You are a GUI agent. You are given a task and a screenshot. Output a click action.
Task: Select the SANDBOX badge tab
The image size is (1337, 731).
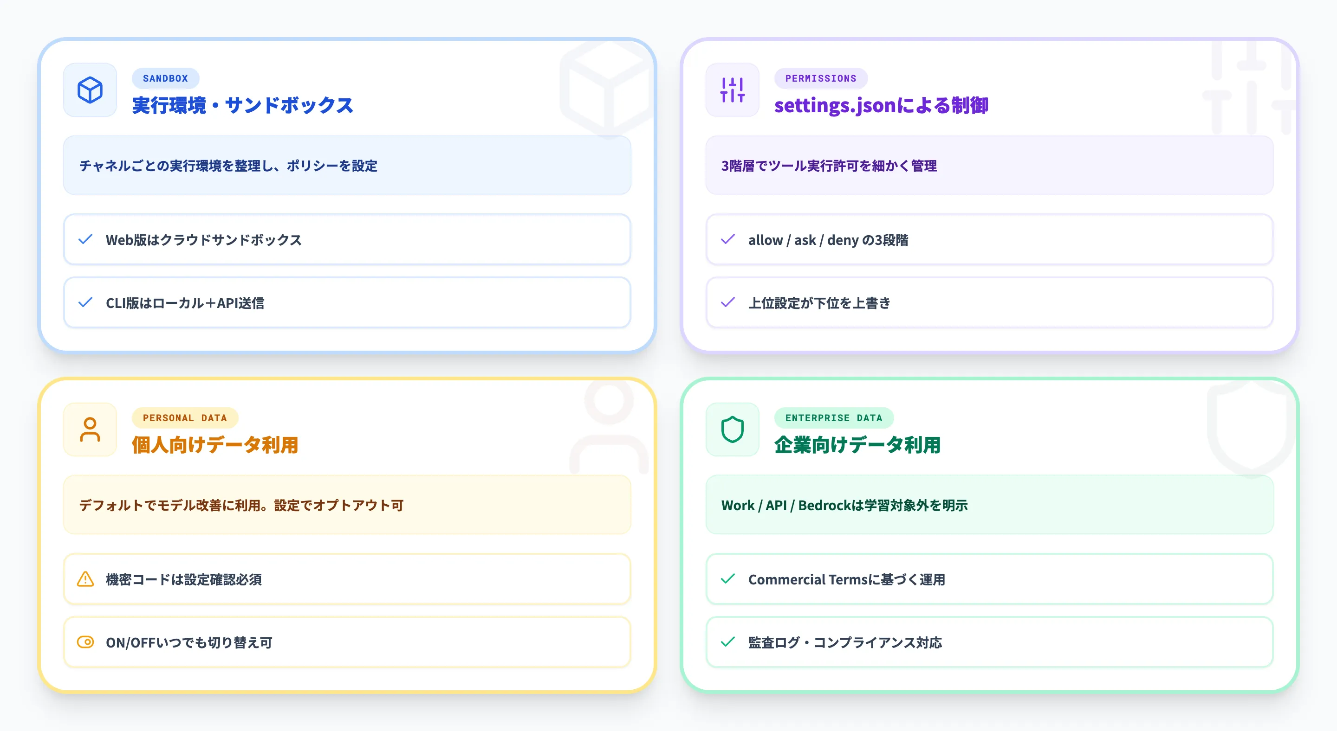coord(166,78)
